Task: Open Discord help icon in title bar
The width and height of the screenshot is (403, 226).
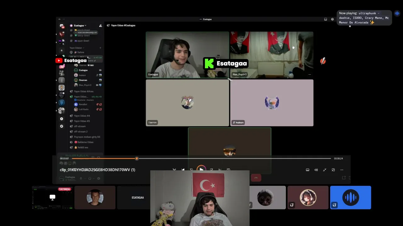Action: (332, 19)
